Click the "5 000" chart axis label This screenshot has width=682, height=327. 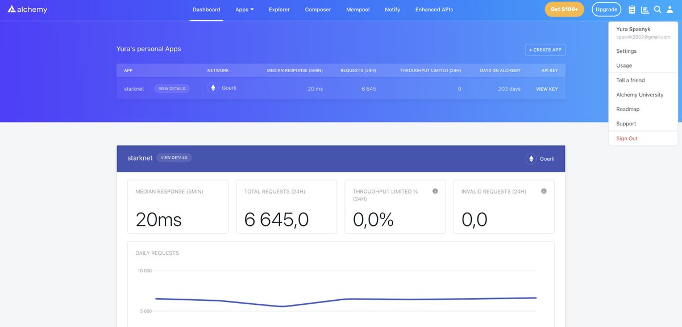coord(145,311)
